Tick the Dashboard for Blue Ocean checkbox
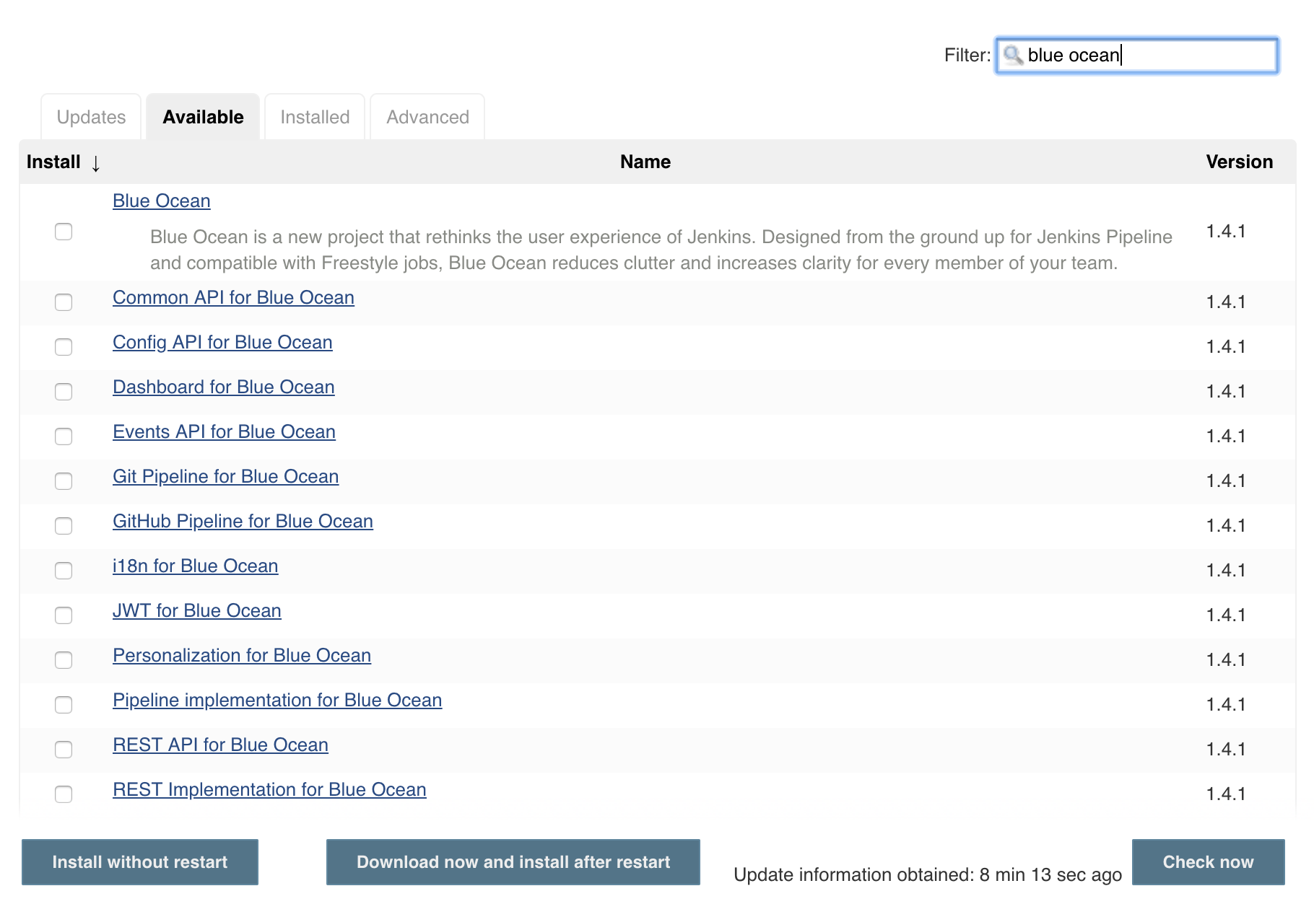Viewport: 1314px width, 904px height. pos(64,392)
